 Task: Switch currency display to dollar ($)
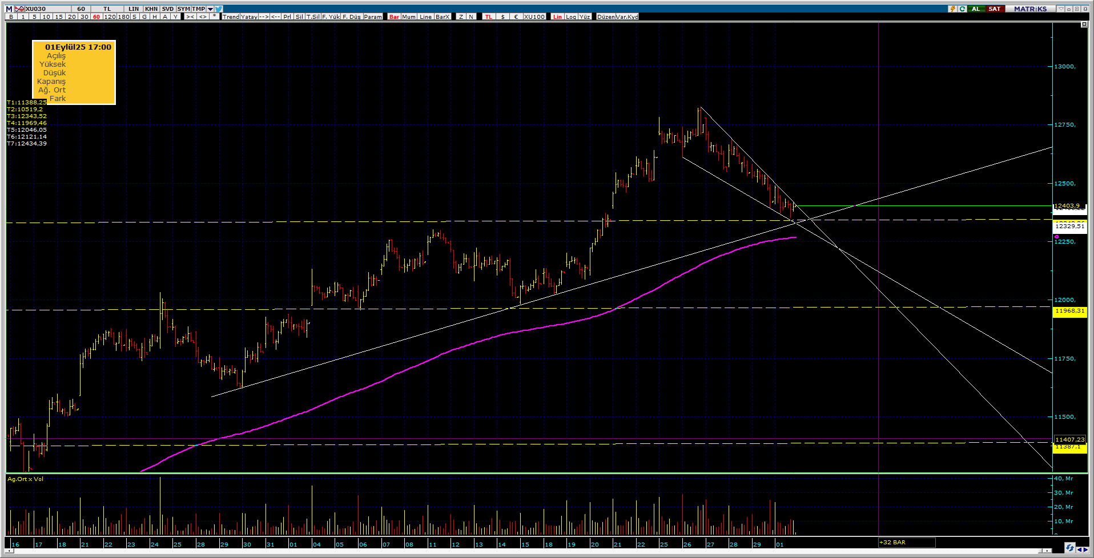pos(502,17)
